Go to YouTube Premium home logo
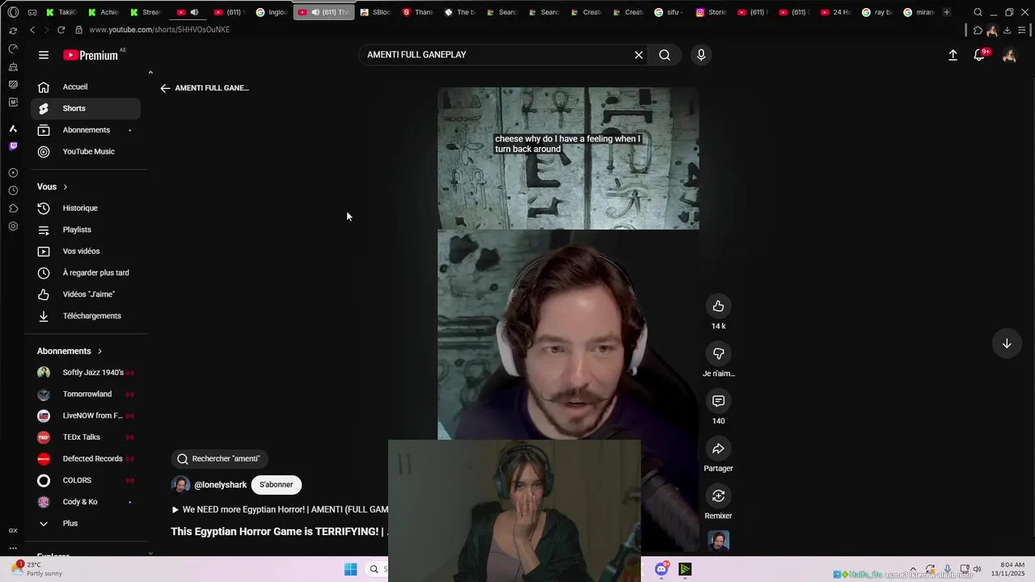The image size is (1035, 582). 91,55
